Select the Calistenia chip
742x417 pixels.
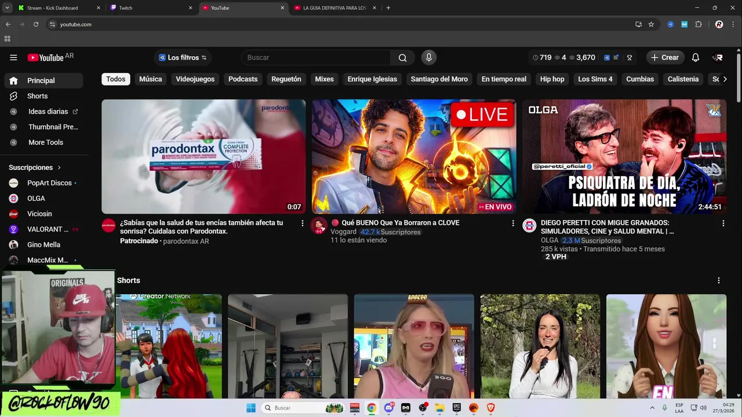coord(683,79)
